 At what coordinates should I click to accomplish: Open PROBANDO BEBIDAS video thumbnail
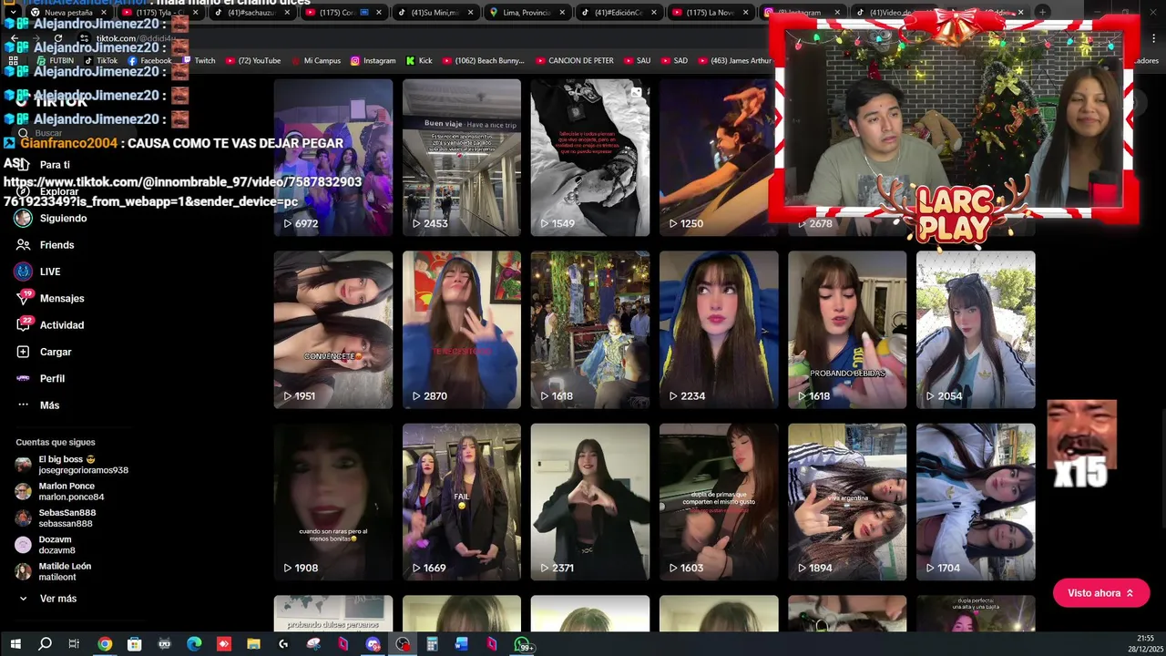847,330
